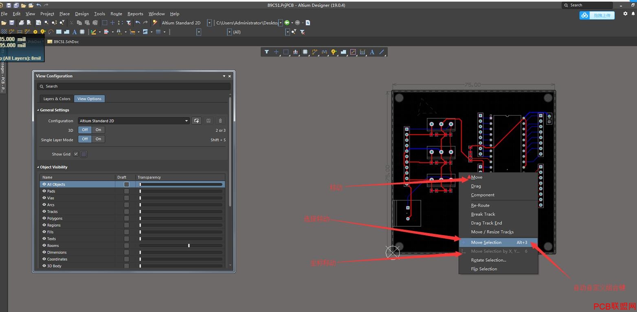Viewport: 637px width, 312px height.
Task: Open the Design menu
Action: tap(82, 14)
